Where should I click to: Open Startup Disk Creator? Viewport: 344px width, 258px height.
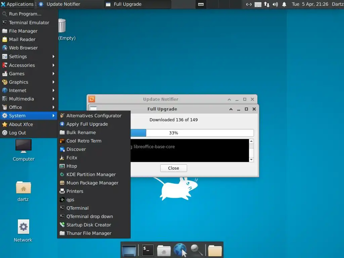click(x=94, y=225)
